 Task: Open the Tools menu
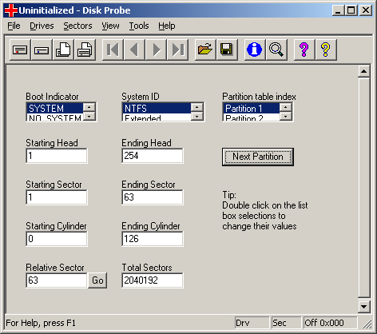(139, 26)
